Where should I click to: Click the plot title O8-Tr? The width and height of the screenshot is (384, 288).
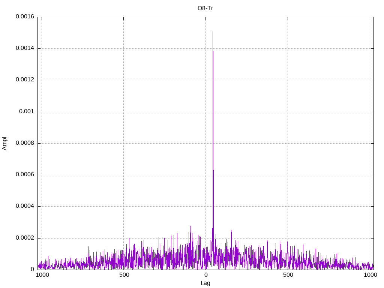pyautogui.click(x=205, y=8)
